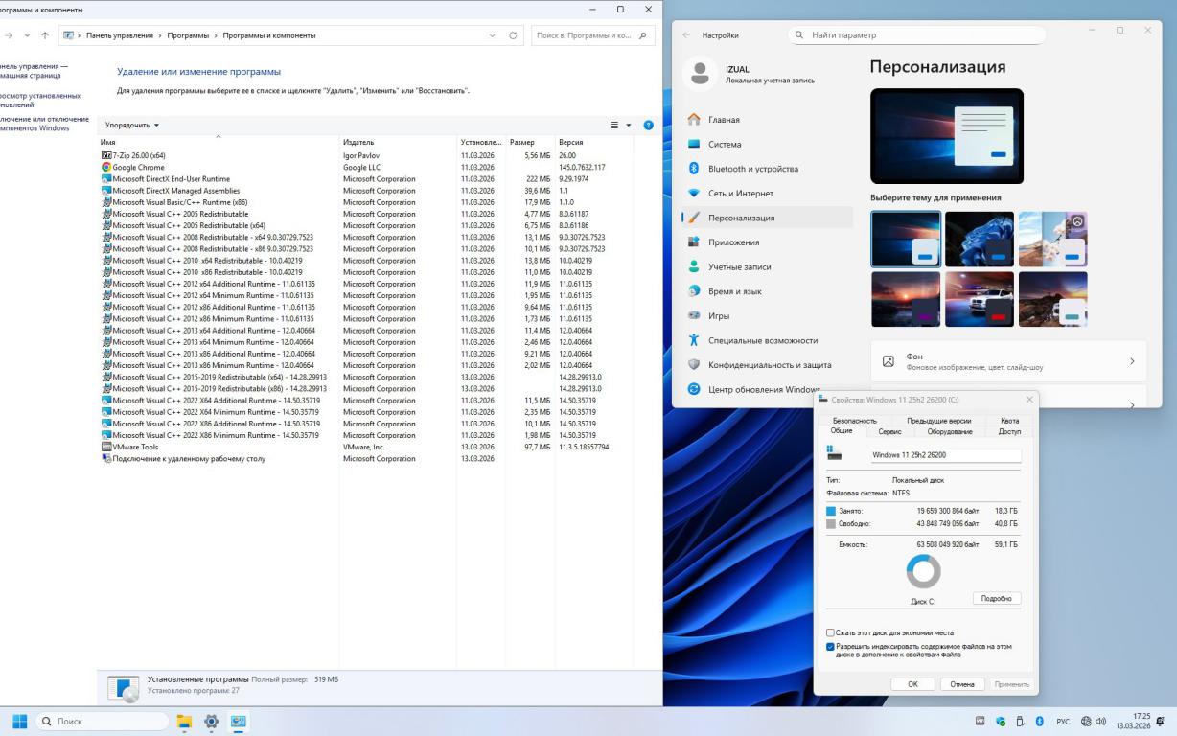Click the Найти параметр search field
Viewport: 1177px width, 736px height.
[920, 35]
